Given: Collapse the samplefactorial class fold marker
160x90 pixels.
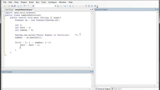Looking at the screenshot, I should click(x=4, y=15).
